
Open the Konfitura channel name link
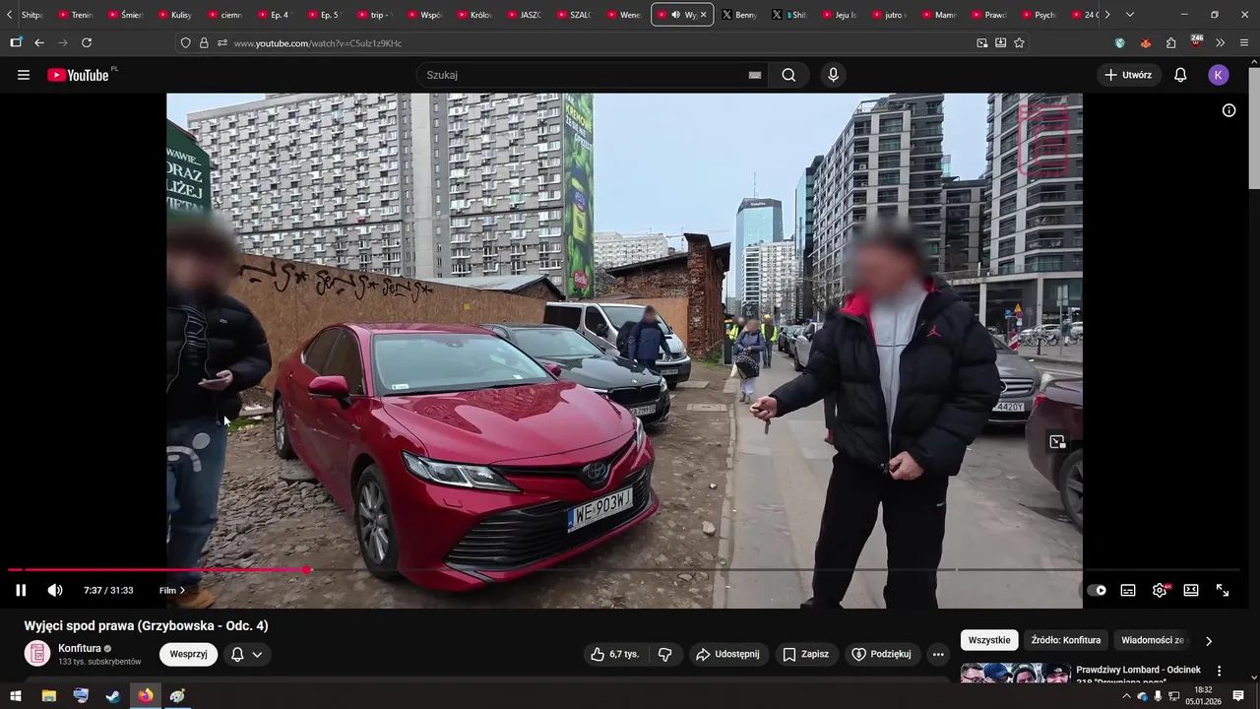[80, 648]
